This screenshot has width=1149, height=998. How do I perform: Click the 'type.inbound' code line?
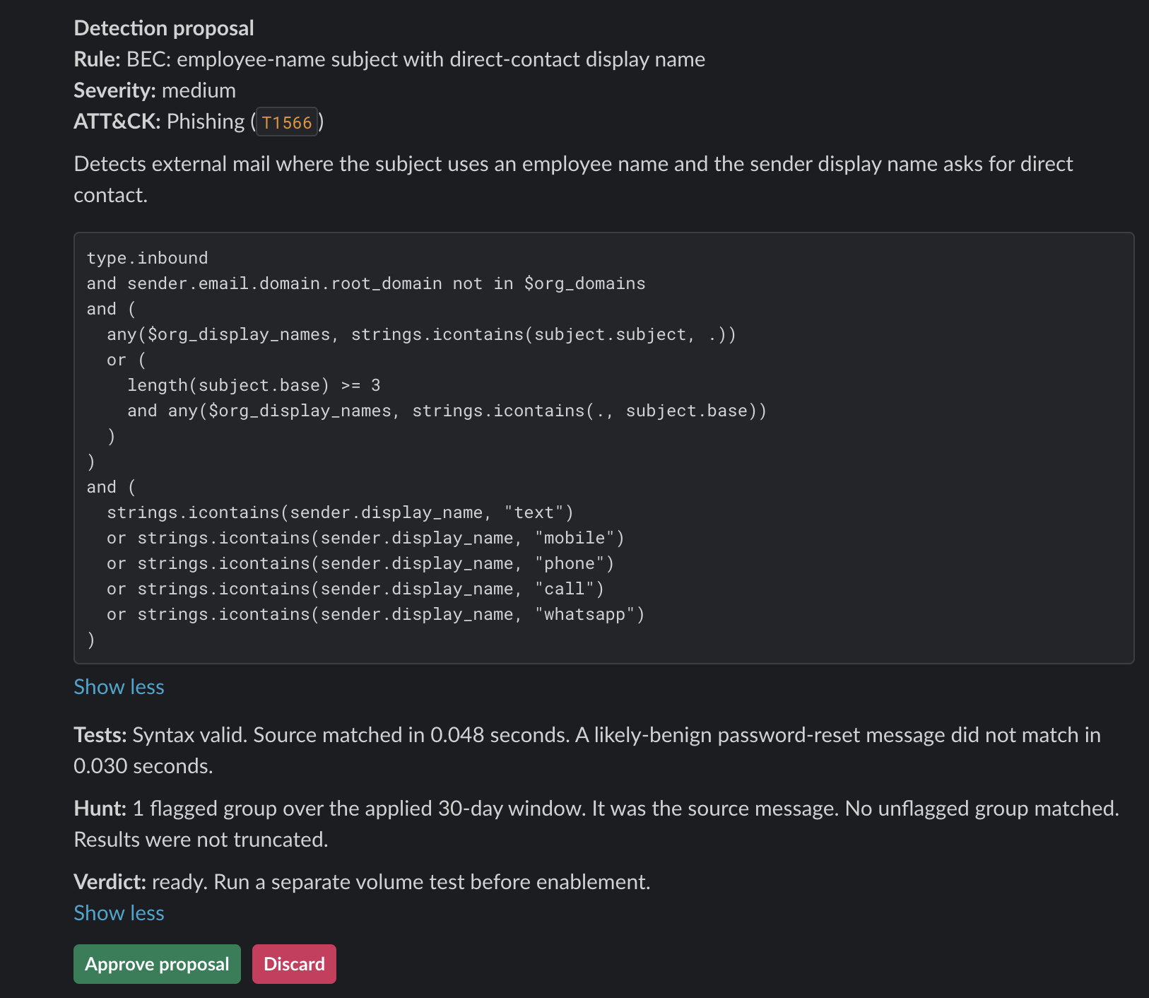pyautogui.click(x=147, y=258)
